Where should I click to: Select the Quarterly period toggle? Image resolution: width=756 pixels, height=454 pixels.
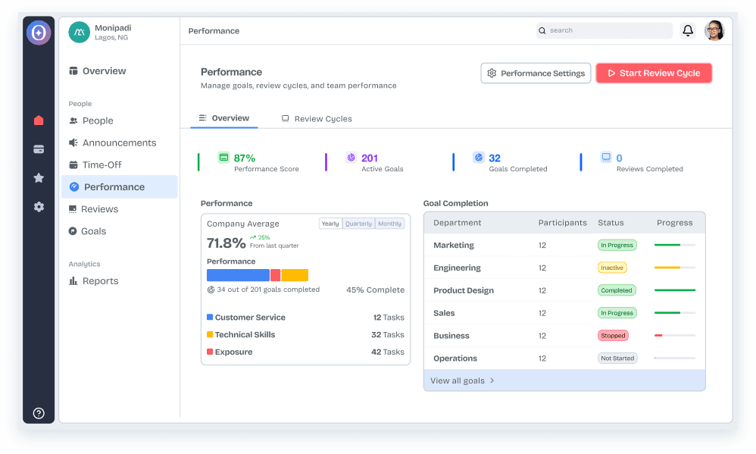[359, 224]
